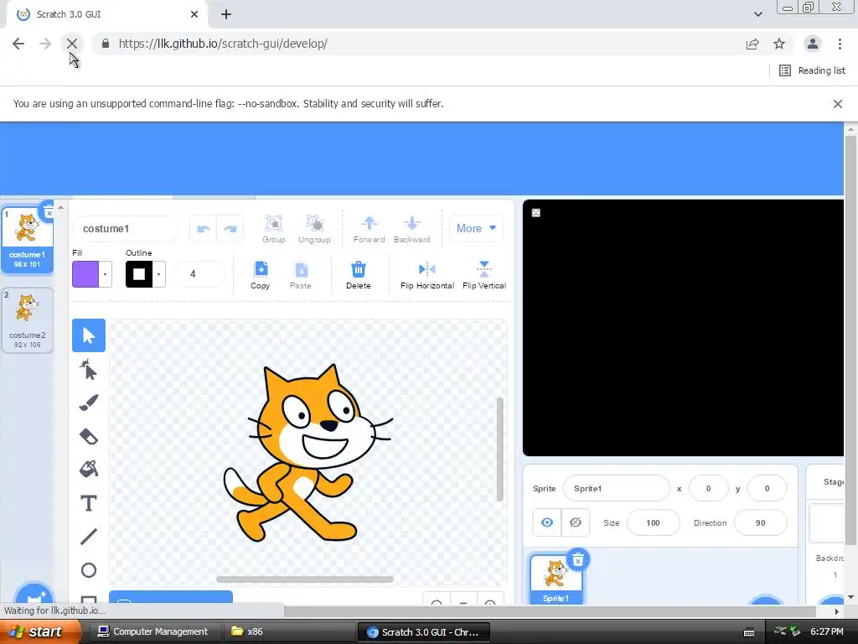Click the Undo arrow button
858x644 pixels.
(x=203, y=229)
